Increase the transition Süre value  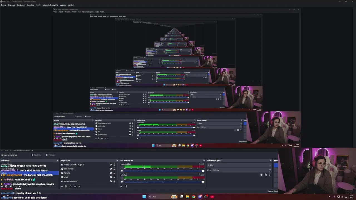[x=270, y=169]
